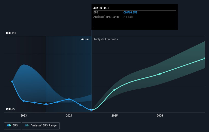This screenshot has width=209, height=132.
Task: Click the 'Analysts Forecasts' label
Action: coord(106,39)
